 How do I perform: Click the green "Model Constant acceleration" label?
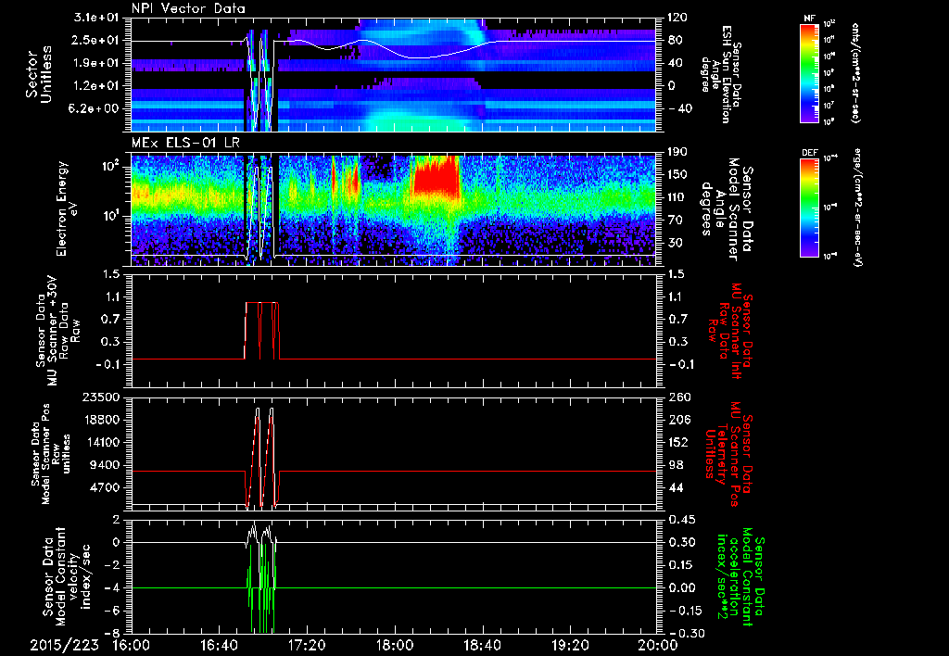click(x=740, y=574)
